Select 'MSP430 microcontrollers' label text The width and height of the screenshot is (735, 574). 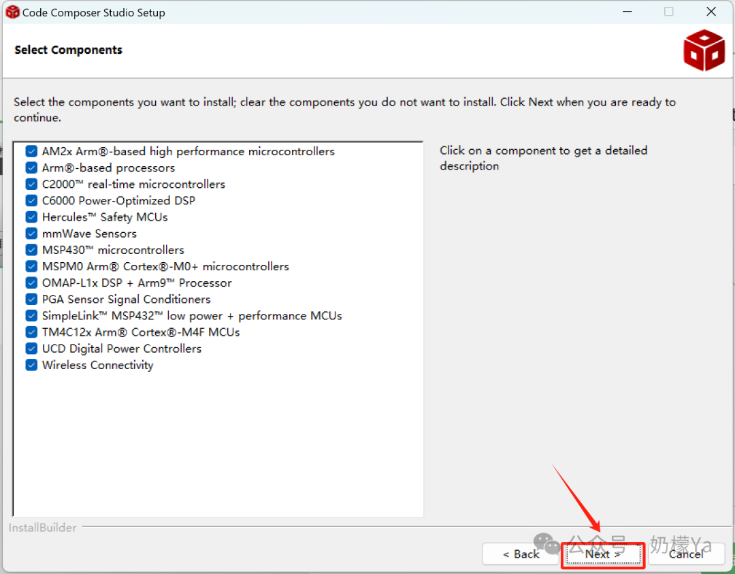coord(113,250)
